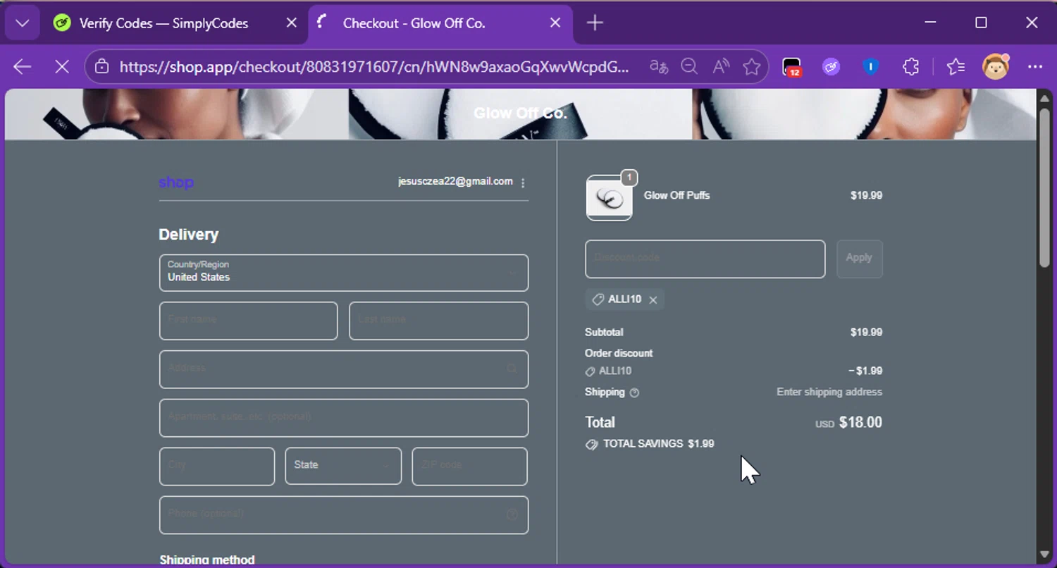Screen dimensions: 1057x568
Task: Click the Glow Off Co. header title
Action: tap(520, 113)
